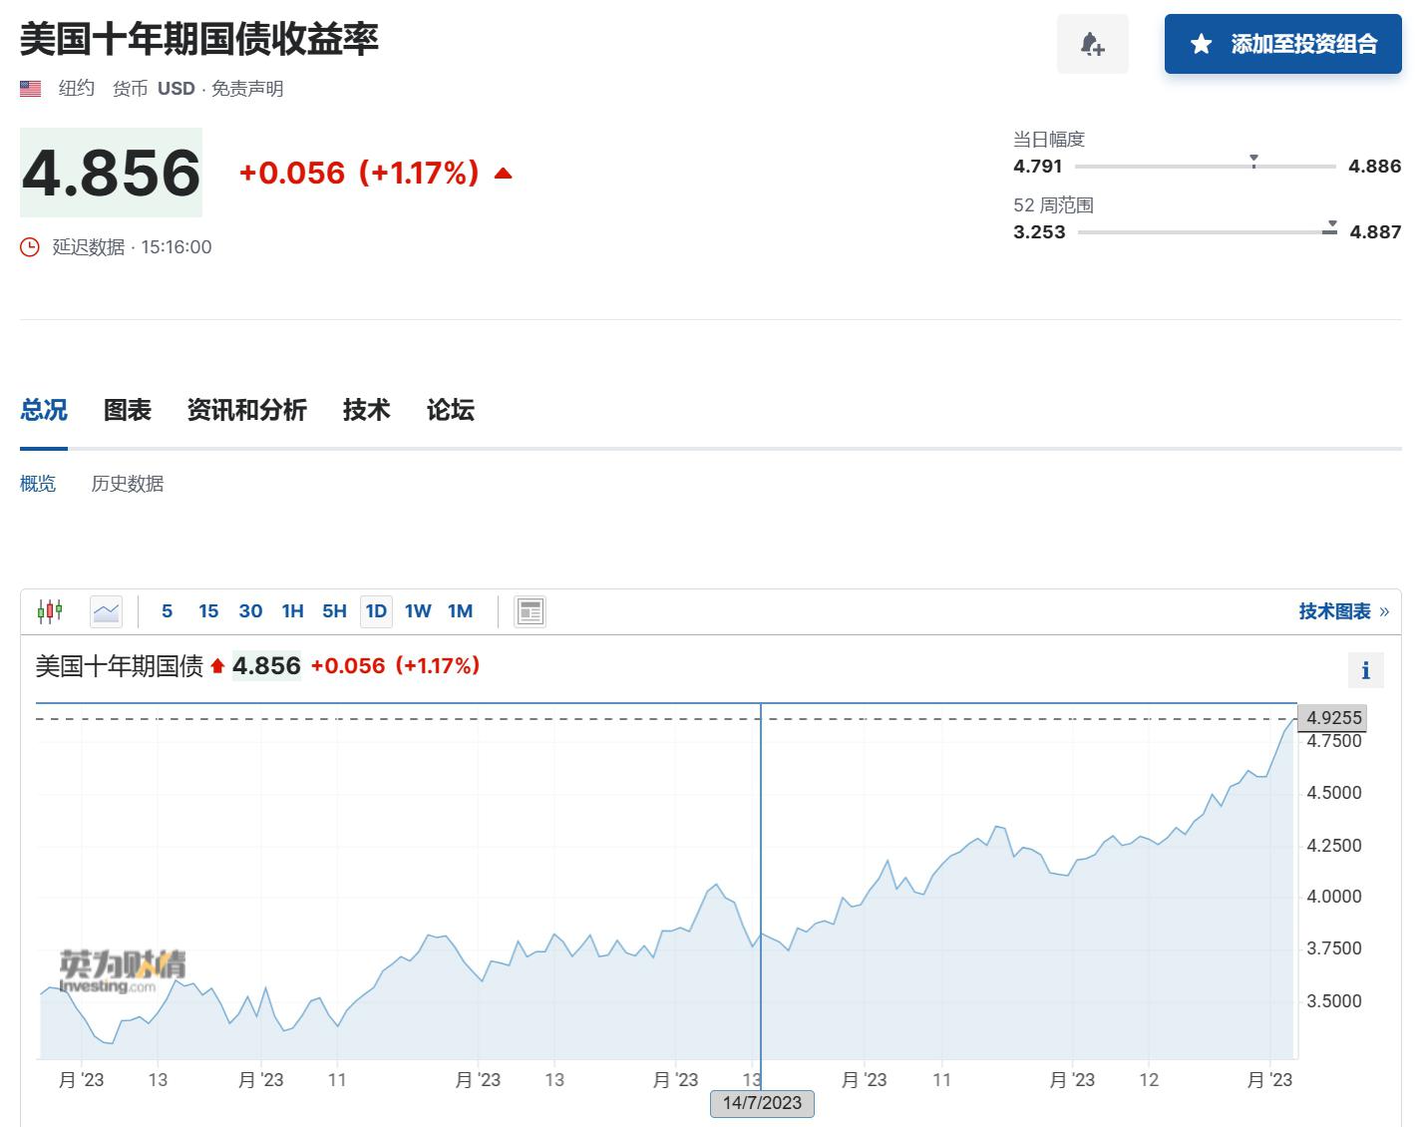Viewport: 1422px width, 1127px height.
Task: Click the star icon in 添加至投资组合 button
Action: click(x=1200, y=44)
